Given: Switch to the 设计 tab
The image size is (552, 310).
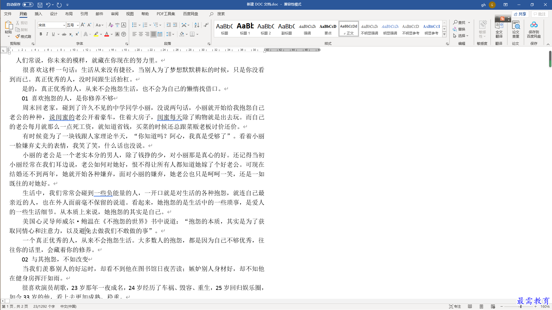Looking at the screenshot, I should (53, 14).
